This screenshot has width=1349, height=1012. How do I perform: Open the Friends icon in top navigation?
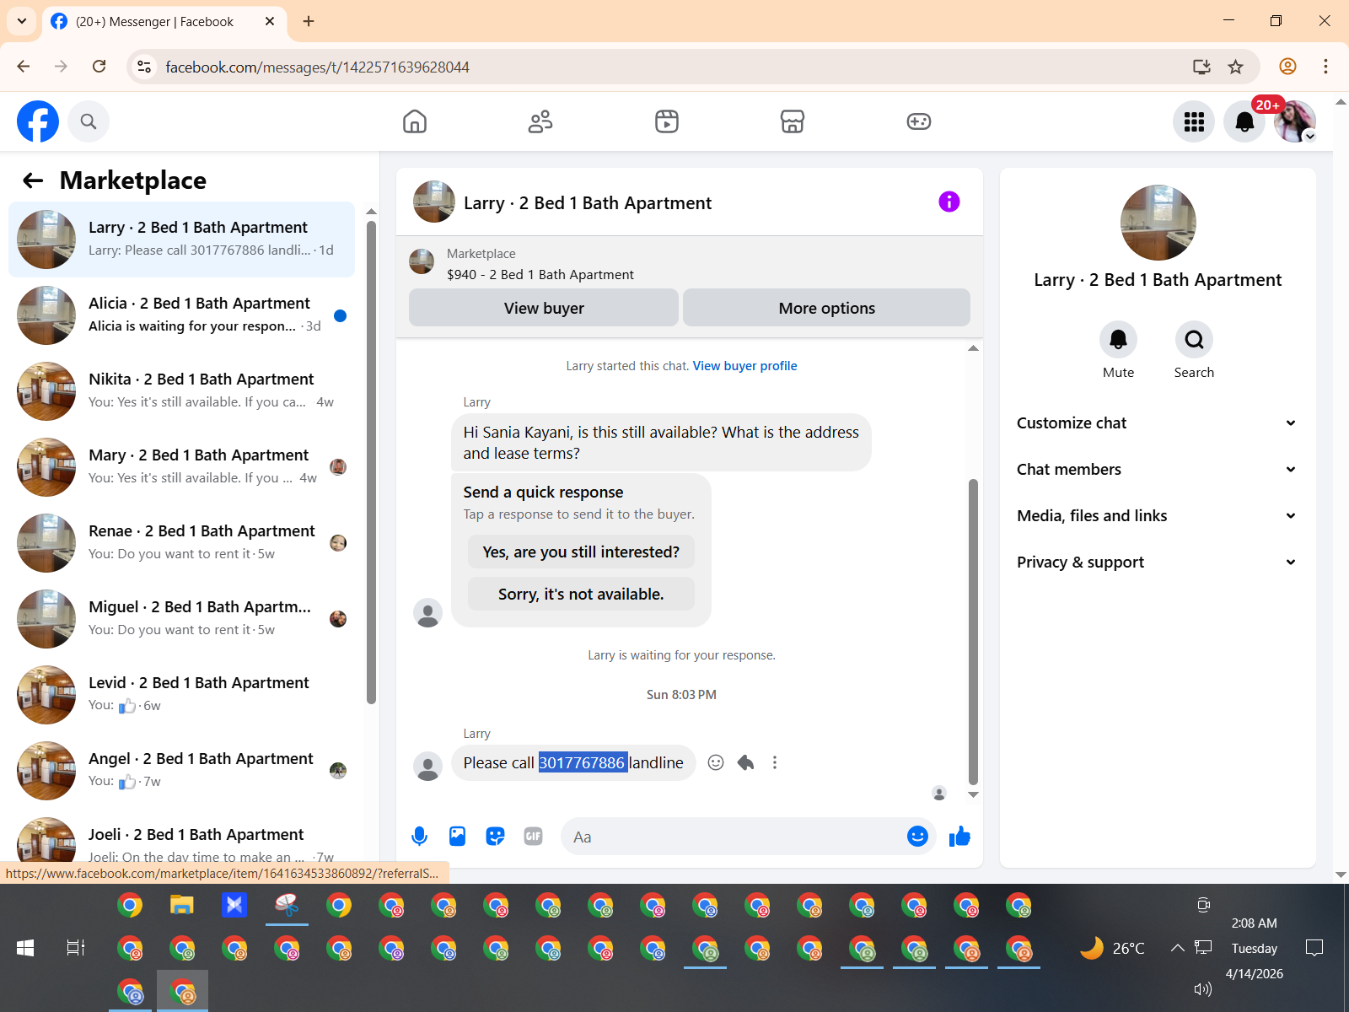[x=540, y=121]
